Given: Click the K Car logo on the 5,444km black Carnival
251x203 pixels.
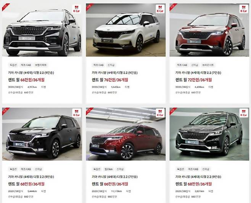Looking at the screenshot, I should (x=77, y=113).
